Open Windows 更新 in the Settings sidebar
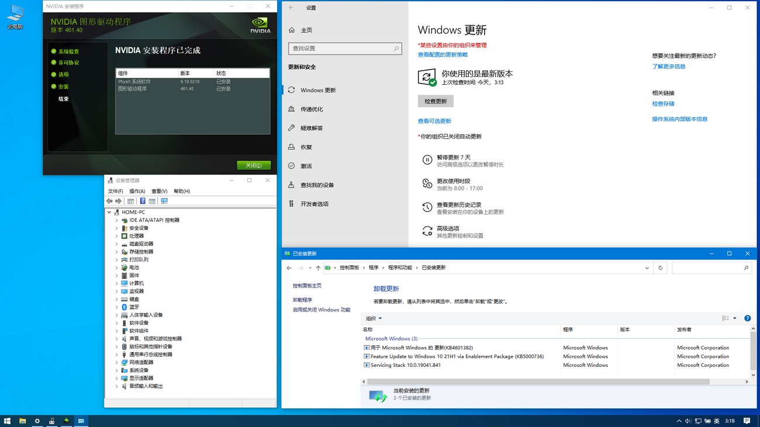This screenshot has width=760, height=427. (345, 90)
